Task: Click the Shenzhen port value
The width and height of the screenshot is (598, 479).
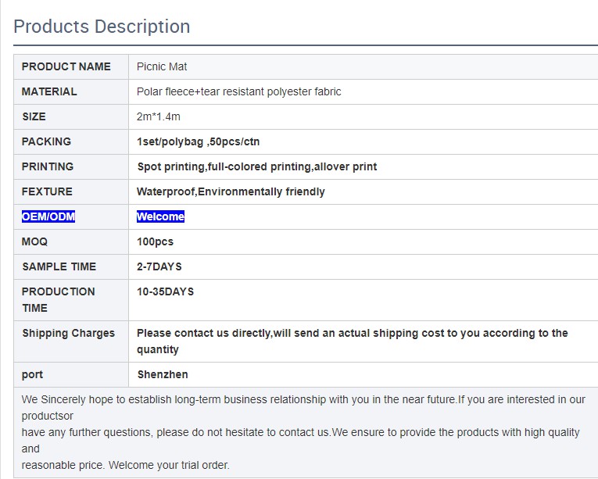Action: pos(163,374)
